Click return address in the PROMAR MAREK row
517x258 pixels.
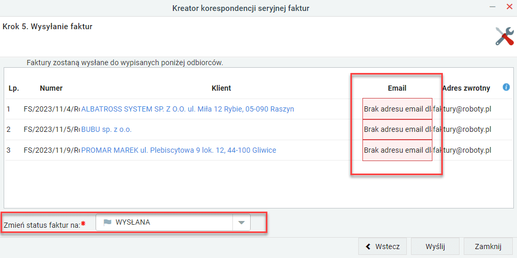pyautogui.click(x=462, y=151)
